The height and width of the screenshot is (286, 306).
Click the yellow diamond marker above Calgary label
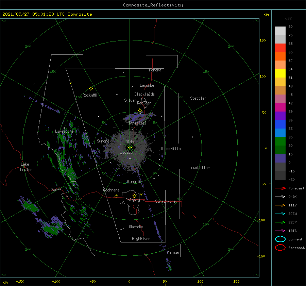[x=134, y=196]
